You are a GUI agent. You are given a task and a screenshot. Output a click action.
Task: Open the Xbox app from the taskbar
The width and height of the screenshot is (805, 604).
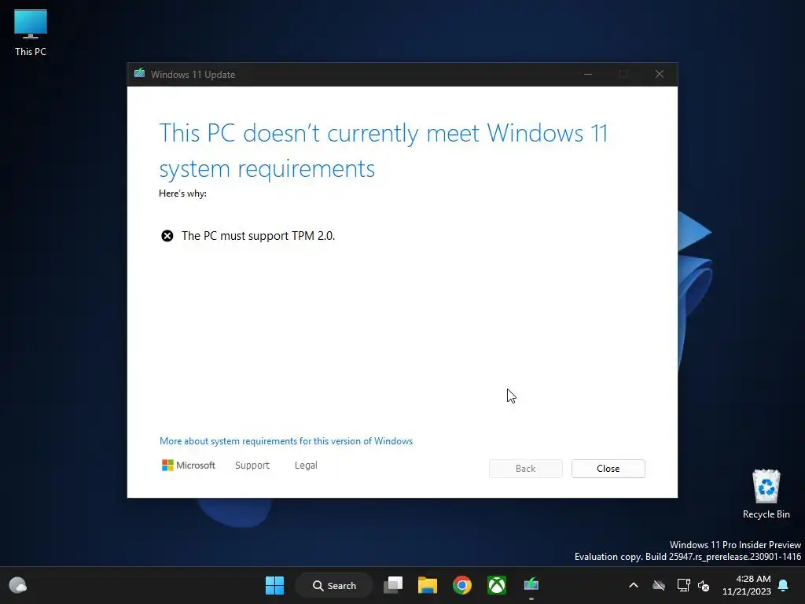click(x=497, y=585)
